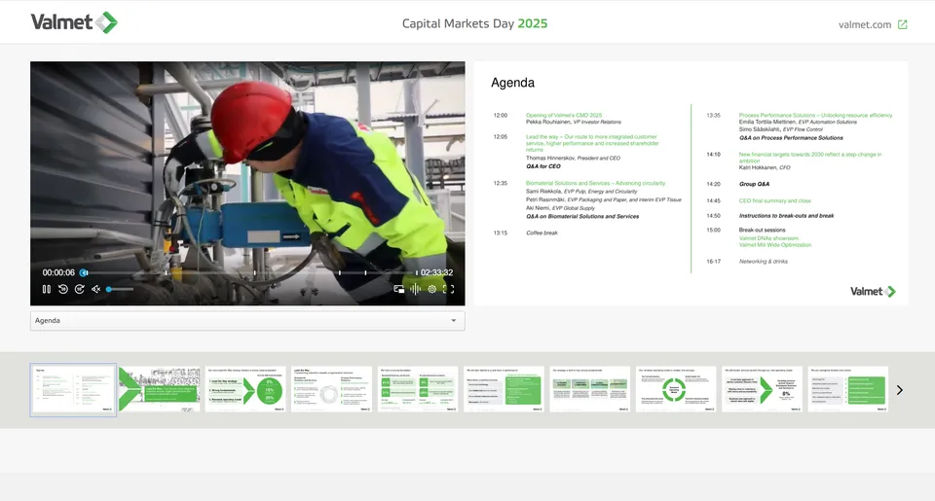Click the Valmet logo on the slide
The image size is (935, 501).
pyautogui.click(x=873, y=291)
